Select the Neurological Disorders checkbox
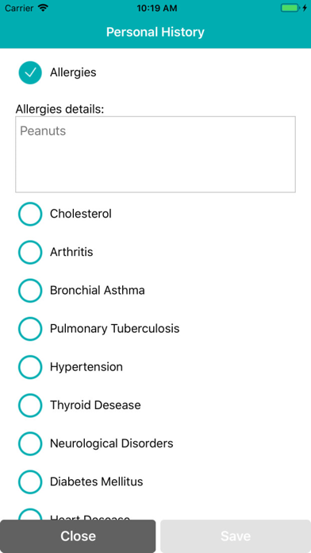The image size is (311, 553). click(30, 443)
